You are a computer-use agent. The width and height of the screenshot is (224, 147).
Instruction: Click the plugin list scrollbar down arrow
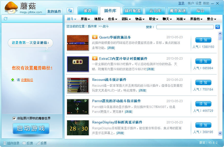[220, 133]
